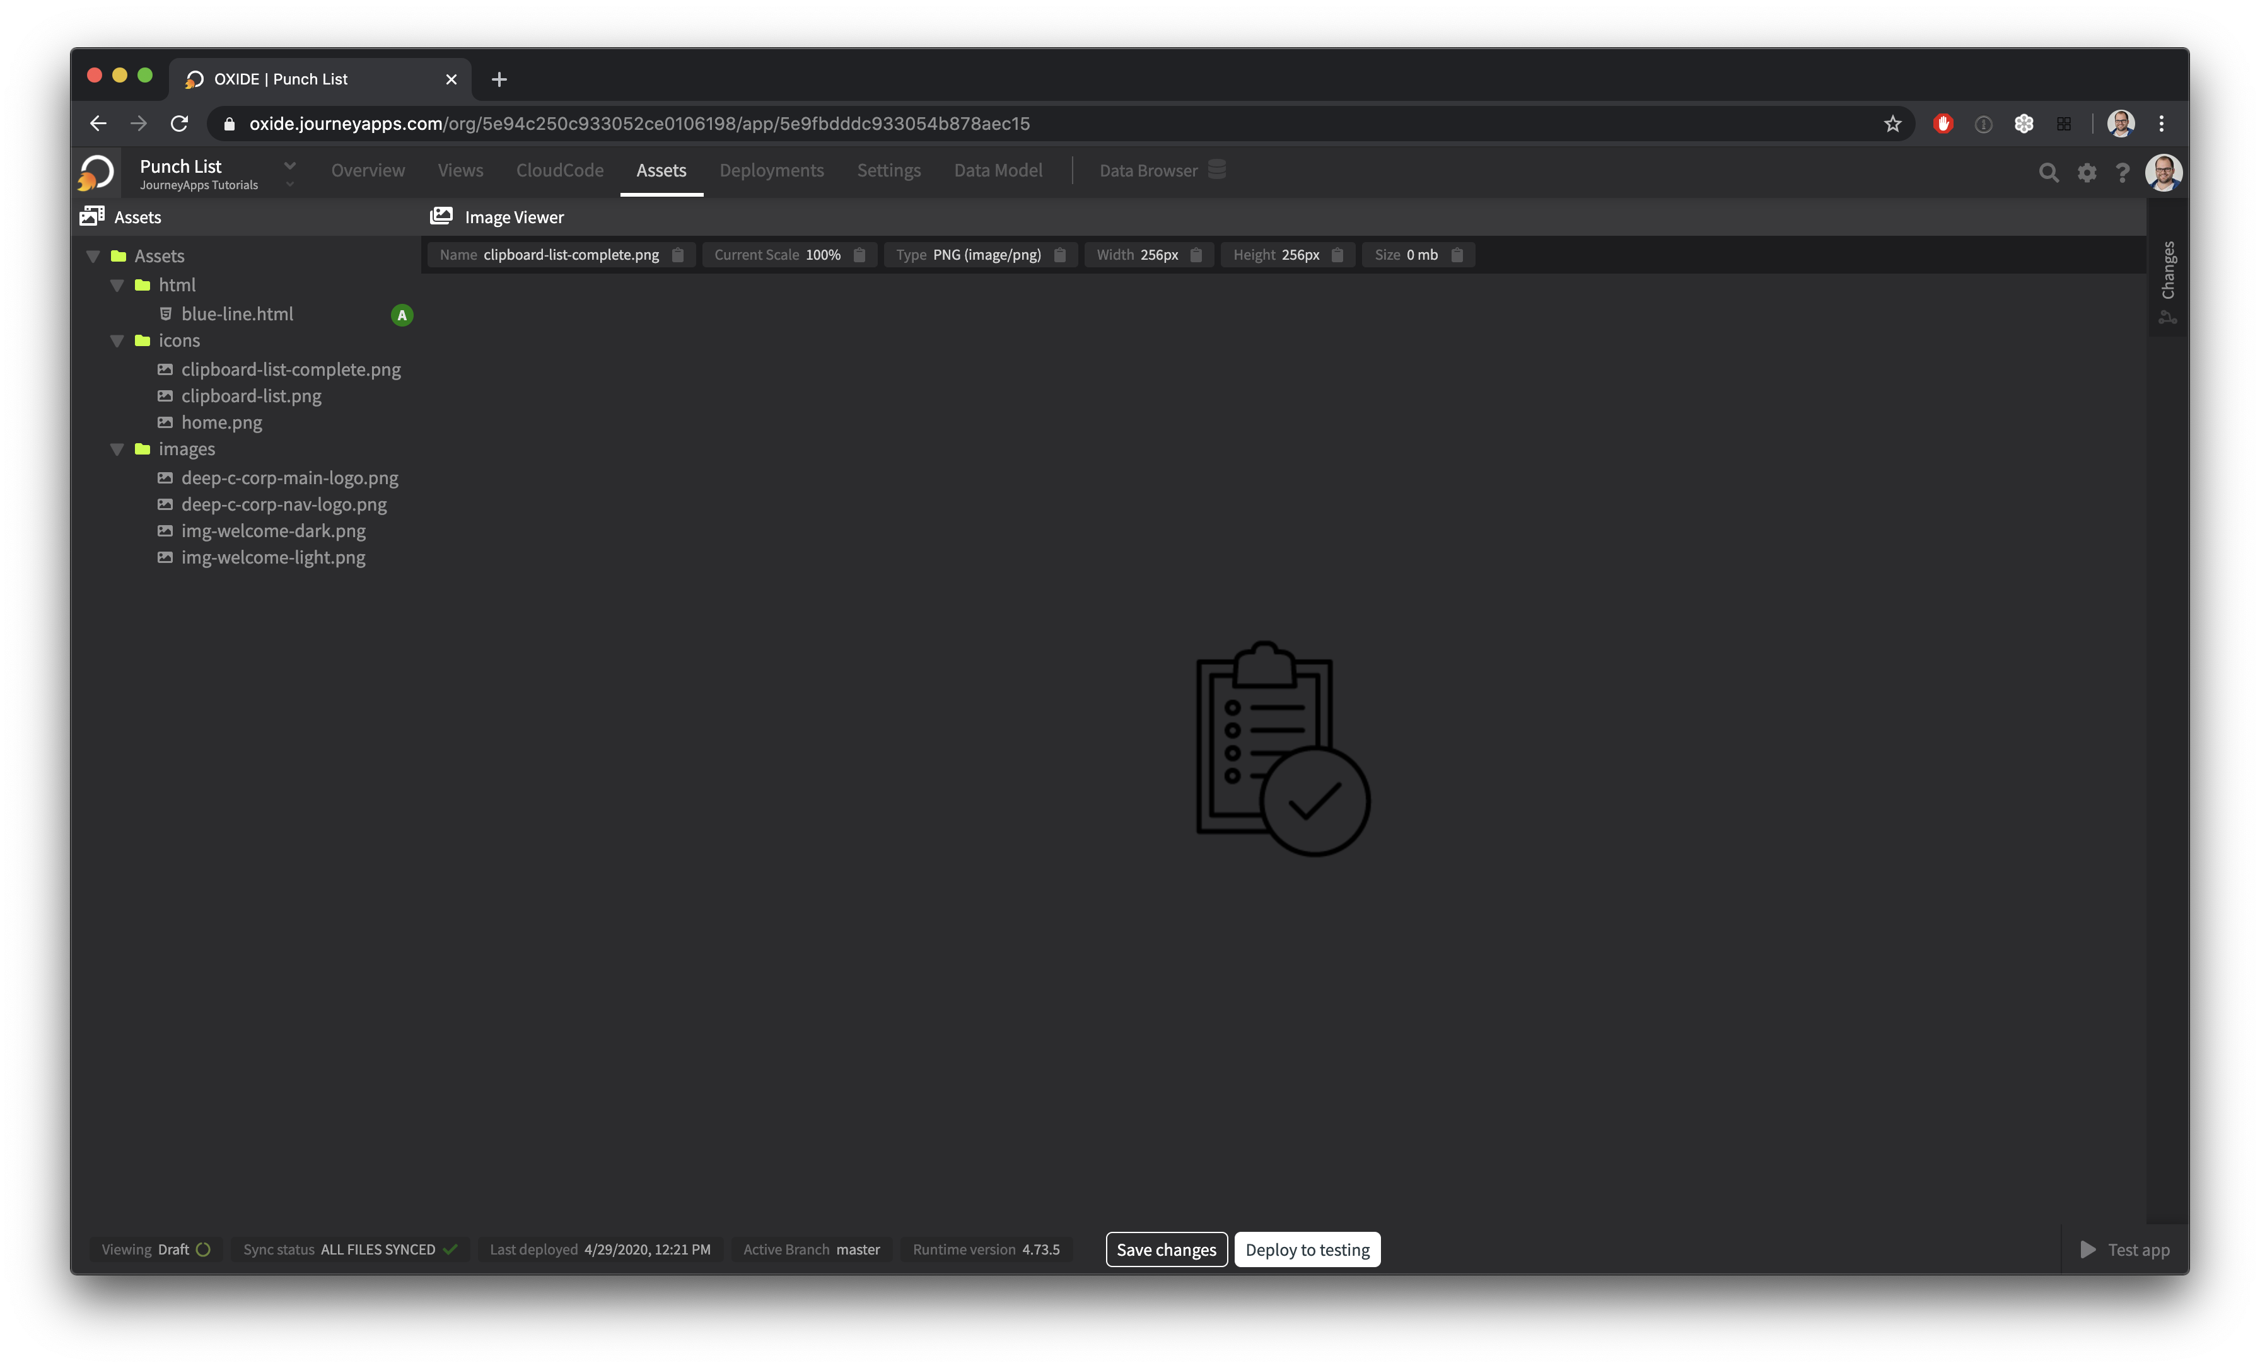Select deep-c-corp-main-logo.png file
The height and width of the screenshot is (1368, 2260).
pyautogui.click(x=290, y=478)
